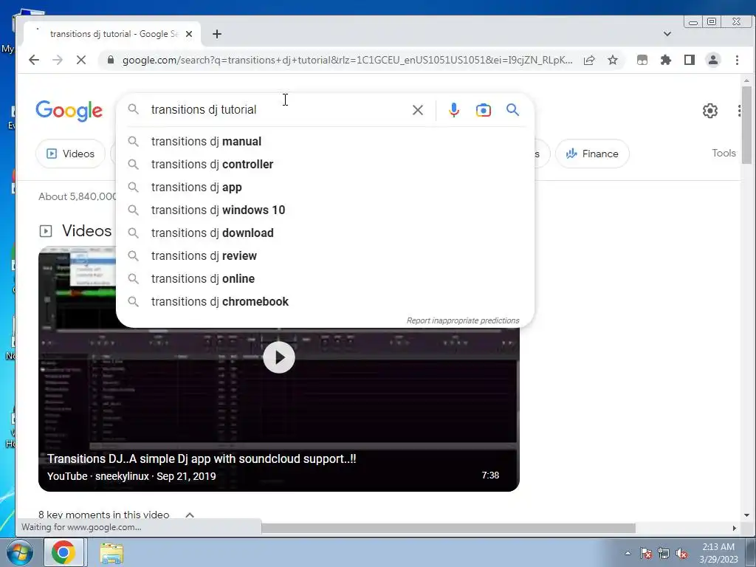
Task: Play the Transitions DJ video
Action: [x=278, y=357]
